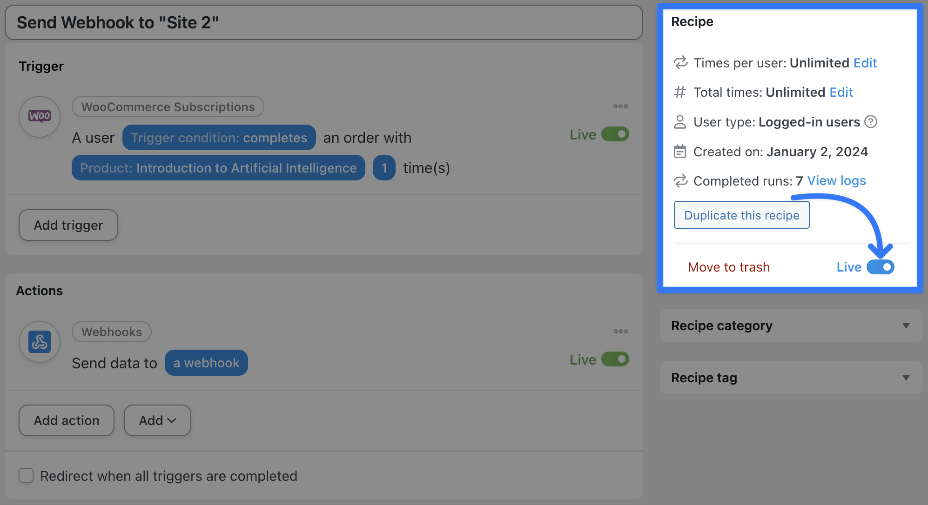Toggle the trigger's Live switch
This screenshot has height=505, width=928.
(x=615, y=134)
